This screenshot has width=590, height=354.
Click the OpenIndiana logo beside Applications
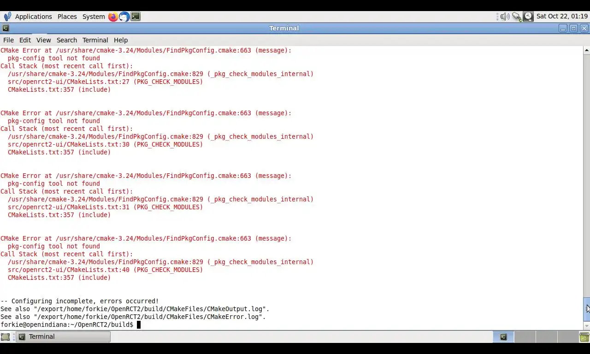(x=7, y=17)
